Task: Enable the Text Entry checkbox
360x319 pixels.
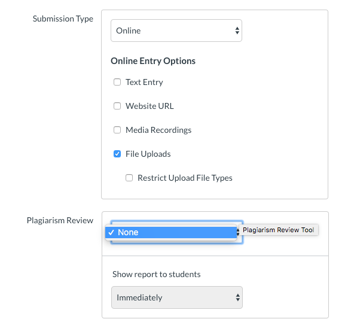Action: click(x=117, y=82)
